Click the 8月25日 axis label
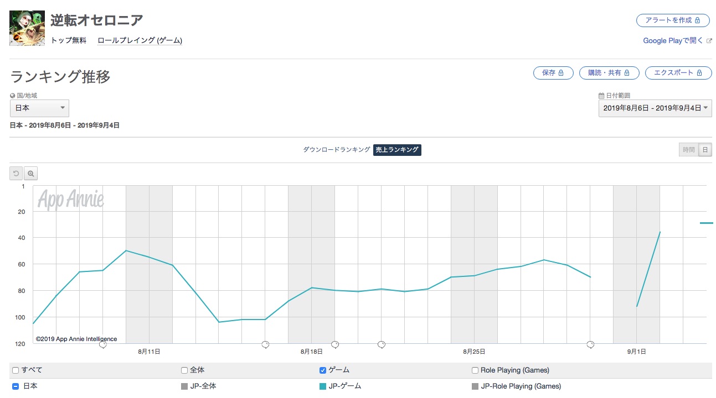This screenshot has height=398, width=716. pyautogui.click(x=474, y=352)
